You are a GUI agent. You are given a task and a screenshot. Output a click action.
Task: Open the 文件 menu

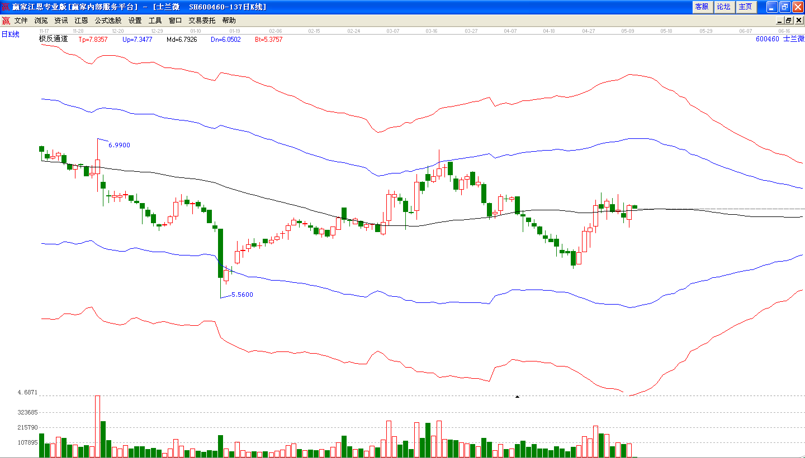21,21
